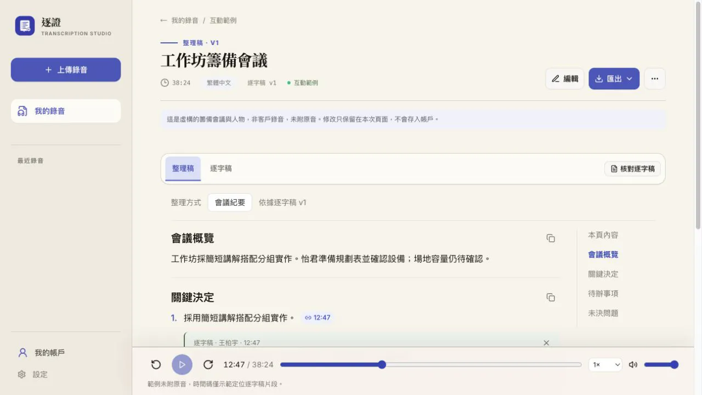Copy the 關鍵決定 section
Image resolution: width=702 pixels, height=395 pixels.
(551, 297)
